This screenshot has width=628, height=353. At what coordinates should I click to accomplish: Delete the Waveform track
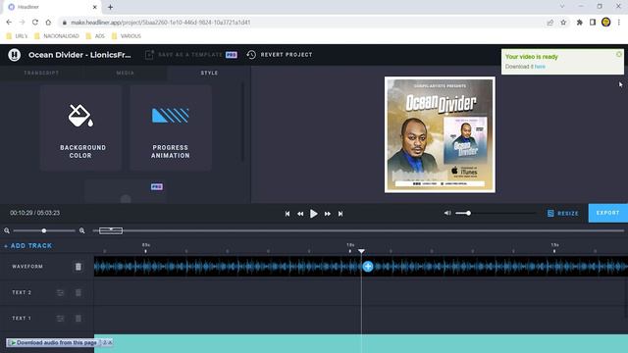pyautogui.click(x=78, y=267)
